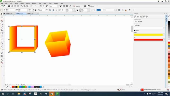
Task: Click the Welcome screen home icon
Action: tap(4, 14)
